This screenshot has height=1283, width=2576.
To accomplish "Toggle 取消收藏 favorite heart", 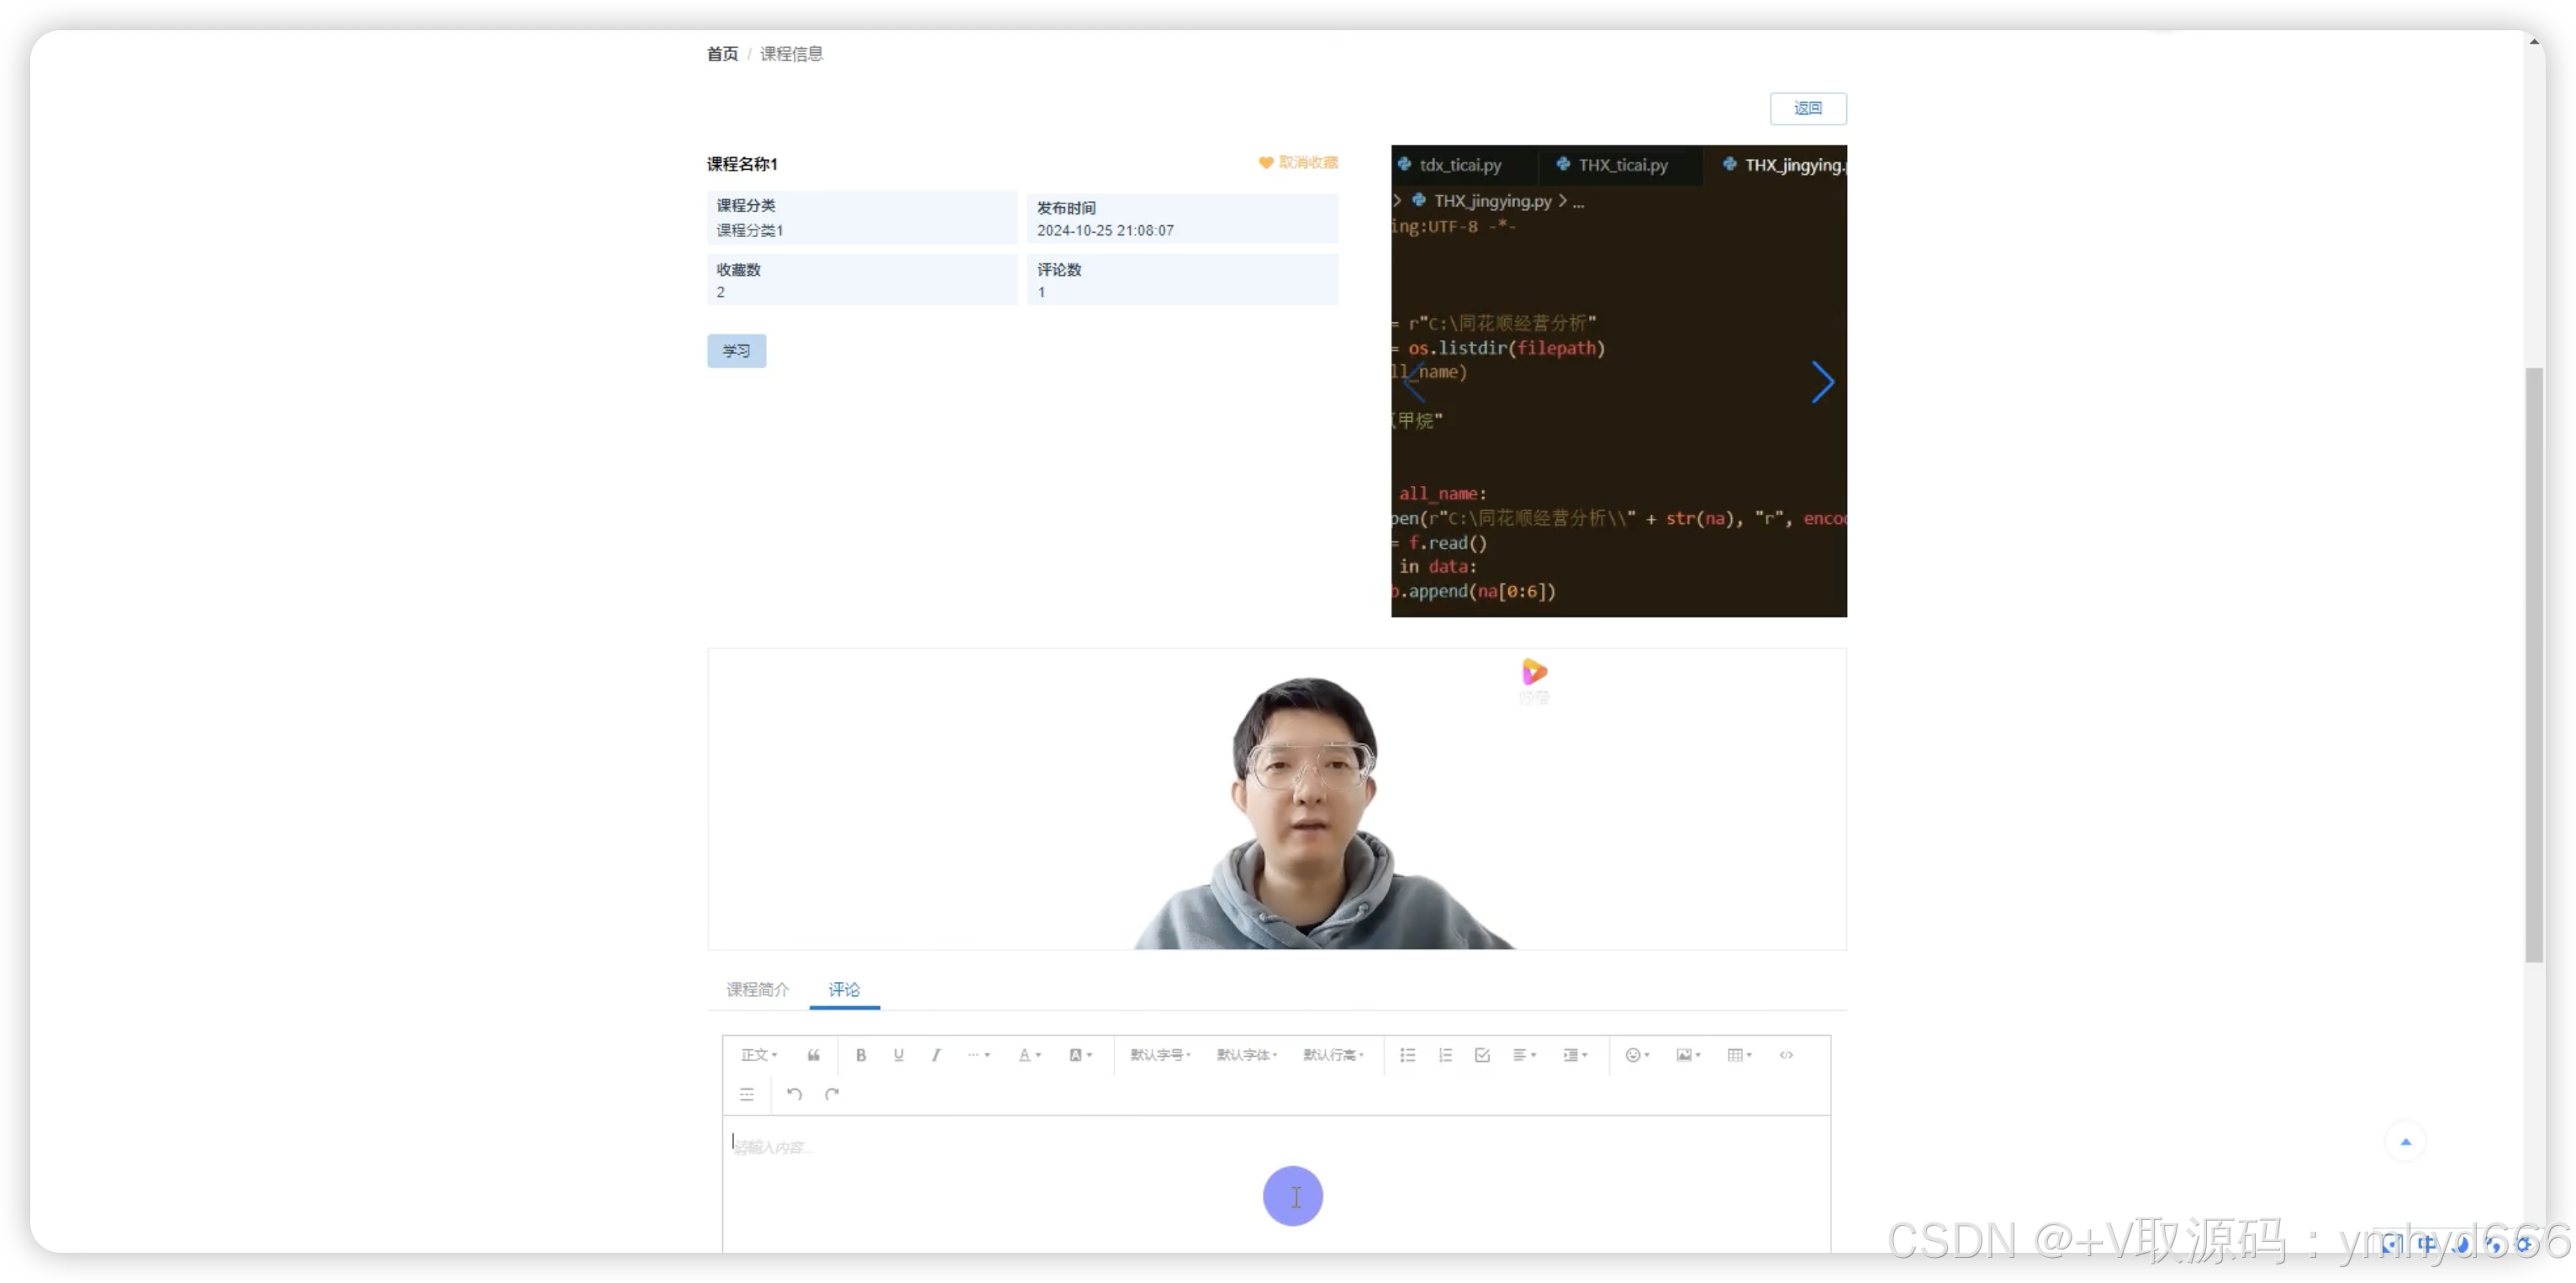I will point(1298,162).
